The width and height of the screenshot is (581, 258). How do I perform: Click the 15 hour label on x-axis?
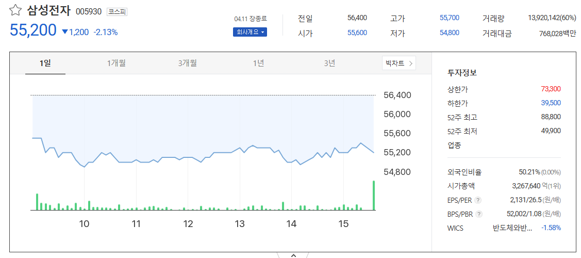click(x=344, y=223)
